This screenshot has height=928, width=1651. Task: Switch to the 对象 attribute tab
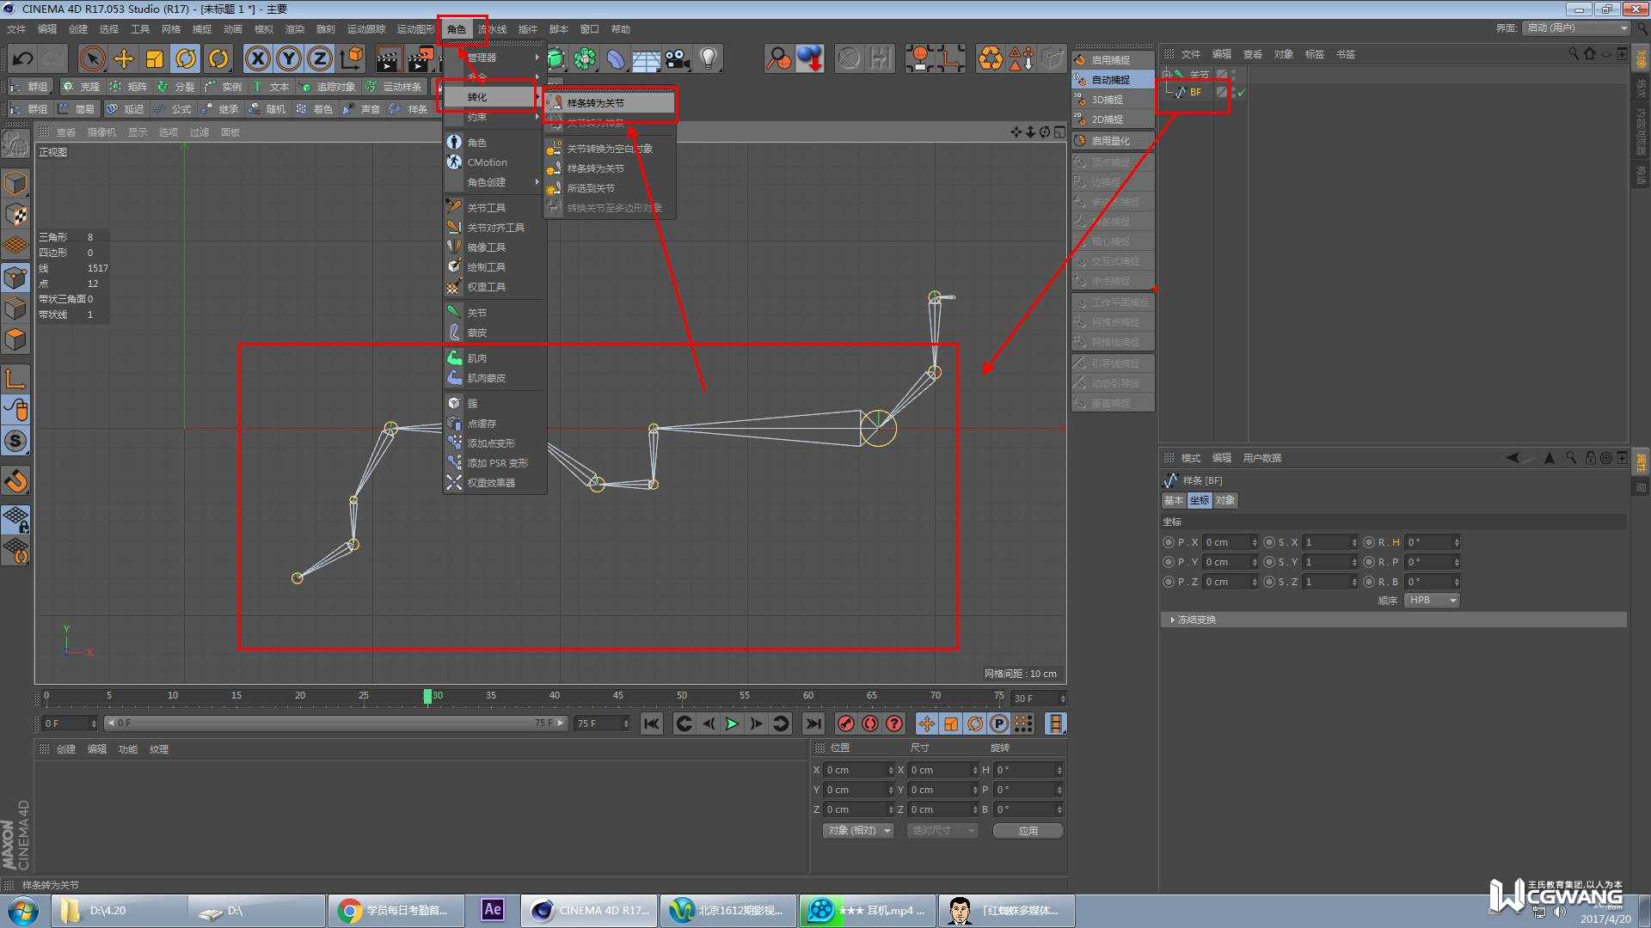coord(1225,500)
